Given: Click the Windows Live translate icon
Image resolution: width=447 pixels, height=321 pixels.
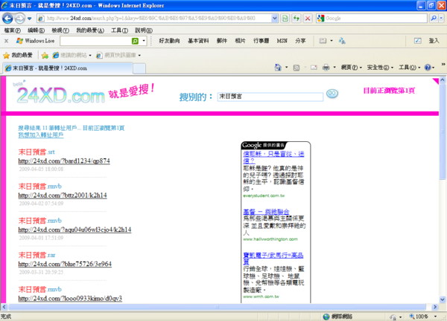Looking at the screenshot, I should 342,41.
